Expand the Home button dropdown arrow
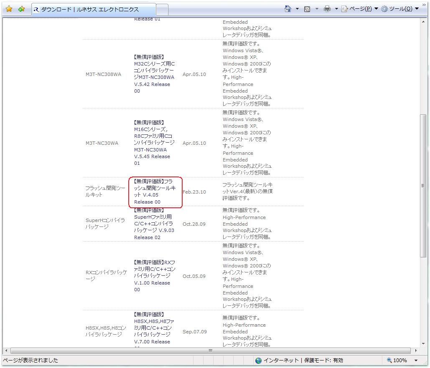 point(297,9)
